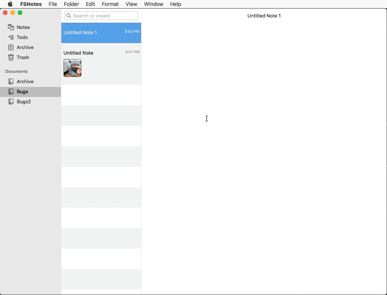This screenshot has width=387, height=295.
Task: Click the Notes sidebar icon
Action: pos(11,27)
